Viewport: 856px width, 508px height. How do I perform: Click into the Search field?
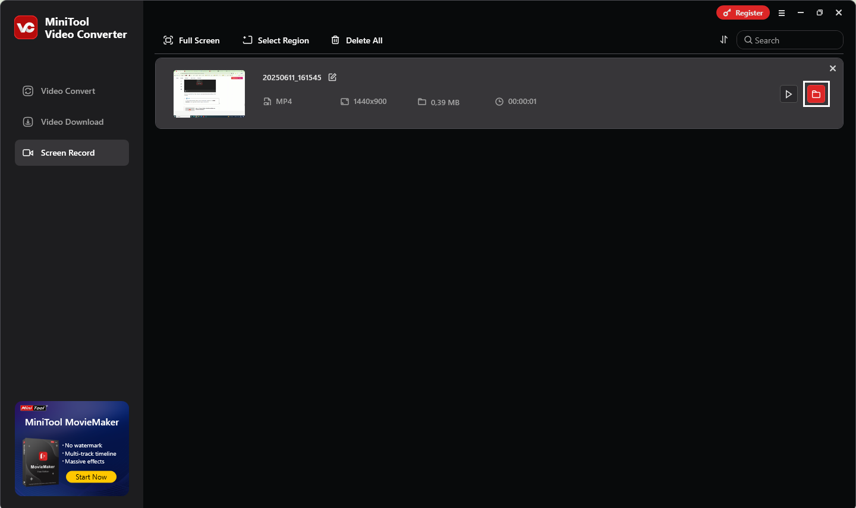coord(790,40)
